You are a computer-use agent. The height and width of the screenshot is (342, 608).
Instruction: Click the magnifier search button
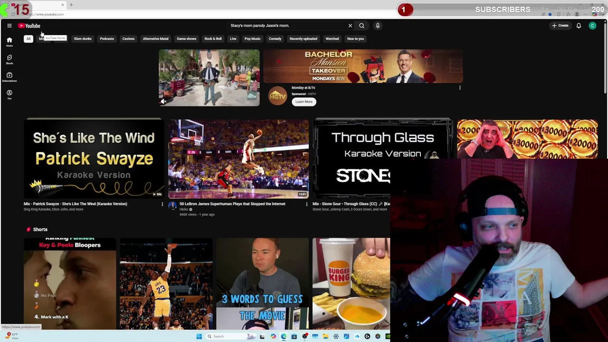click(361, 26)
